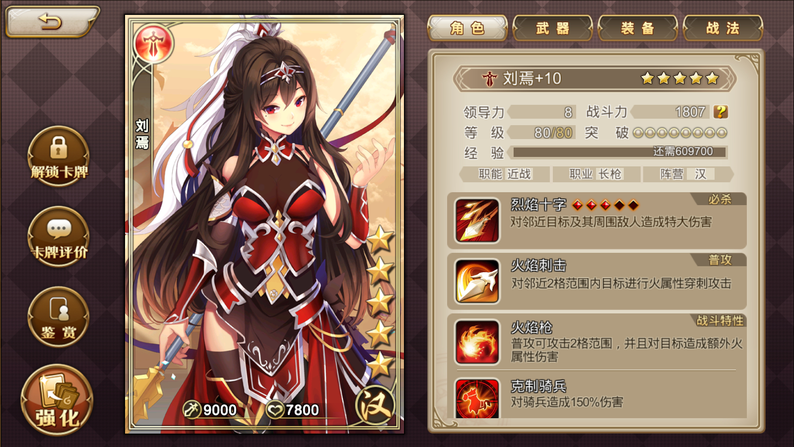Select the 烈焰十字 skill icon

(477, 220)
